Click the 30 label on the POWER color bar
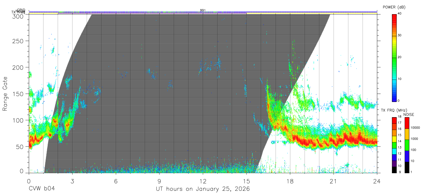This screenshot has width=424, height=196. 400,35
